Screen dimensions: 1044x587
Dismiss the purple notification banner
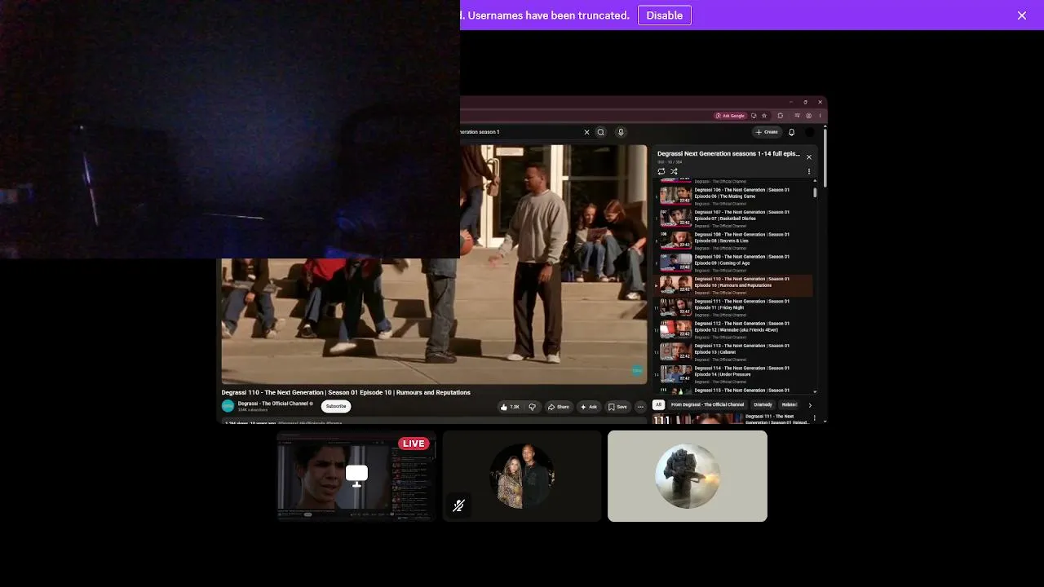pos(1021,15)
